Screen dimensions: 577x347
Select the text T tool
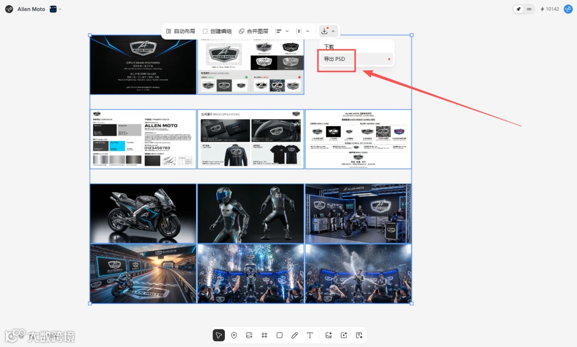pyautogui.click(x=310, y=335)
